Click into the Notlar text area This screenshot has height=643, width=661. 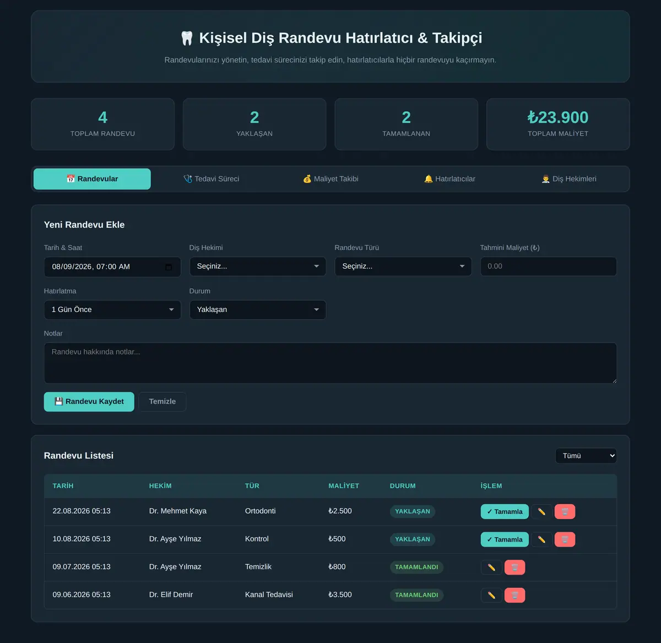coord(330,363)
